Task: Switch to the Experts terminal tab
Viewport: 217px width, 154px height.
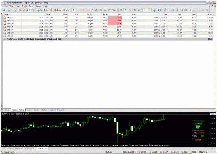Action: (x=53, y=110)
